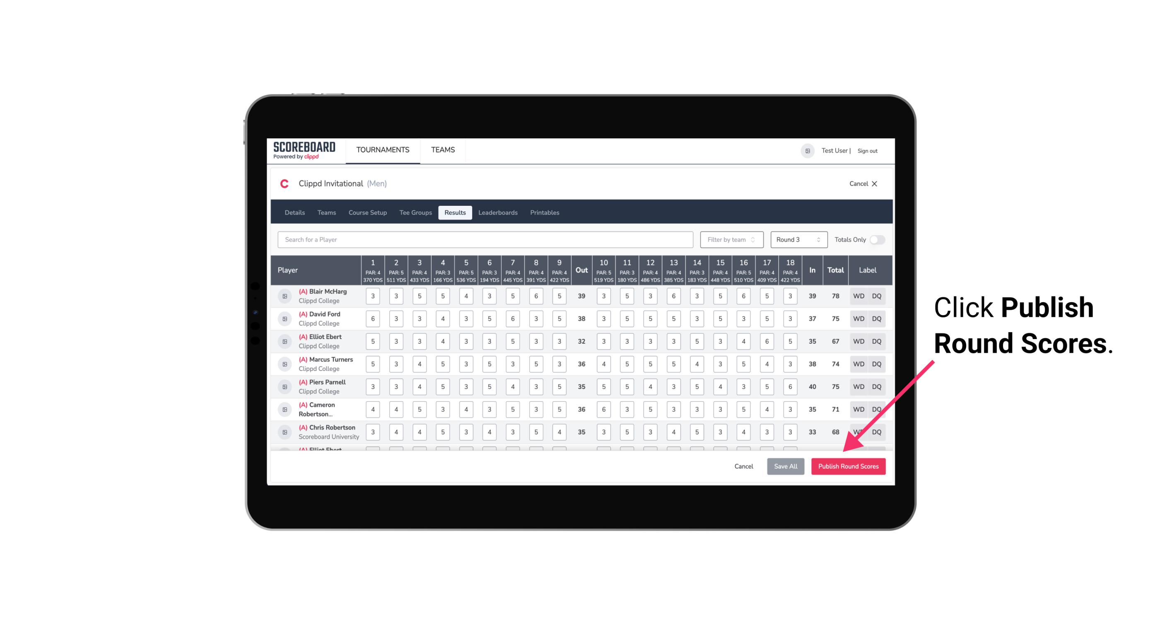Viewport: 1160px width, 624px height.
Task: Click the WD icon for Cameron Robertson
Action: (859, 409)
